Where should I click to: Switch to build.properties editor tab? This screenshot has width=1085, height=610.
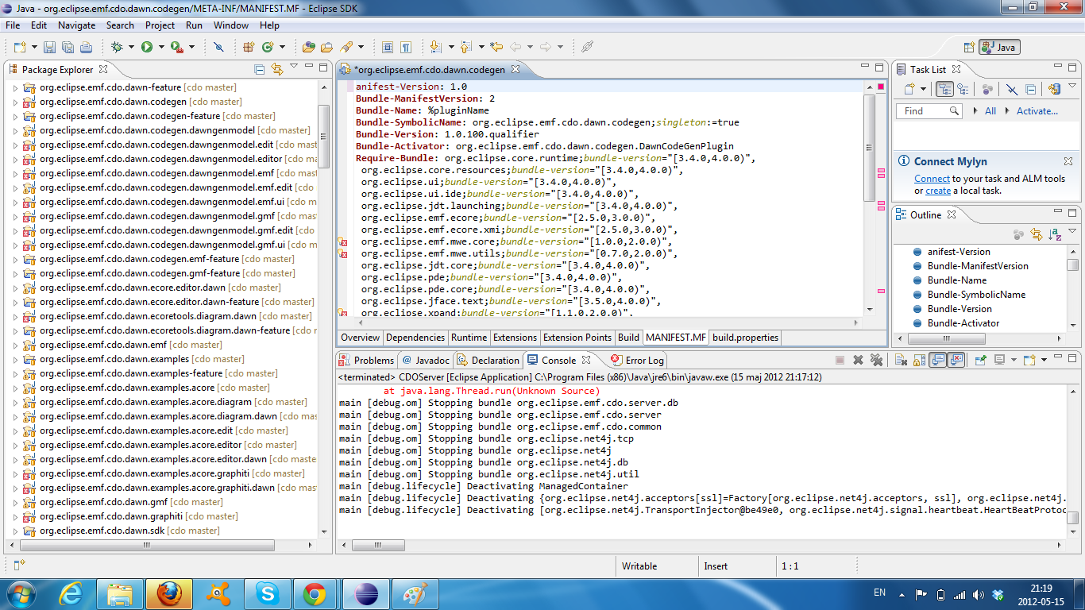[745, 338]
